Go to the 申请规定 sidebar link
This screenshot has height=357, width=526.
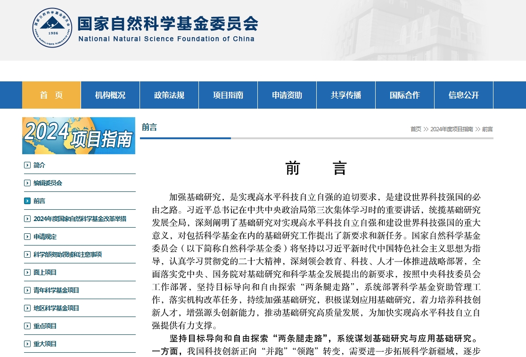(45, 237)
